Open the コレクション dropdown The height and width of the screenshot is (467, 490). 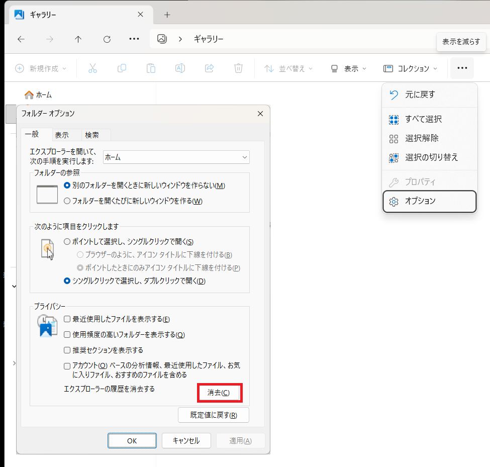410,68
